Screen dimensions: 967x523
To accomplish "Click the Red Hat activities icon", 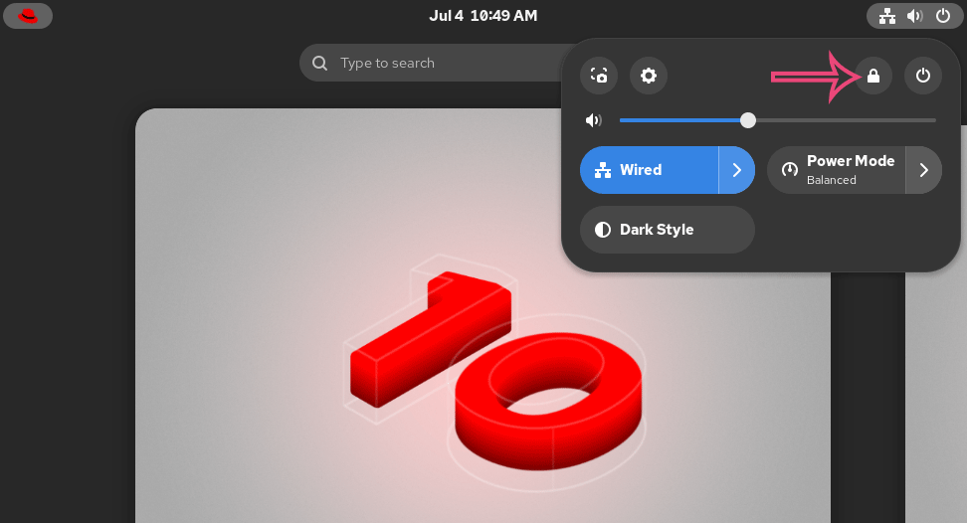I will tap(28, 16).
